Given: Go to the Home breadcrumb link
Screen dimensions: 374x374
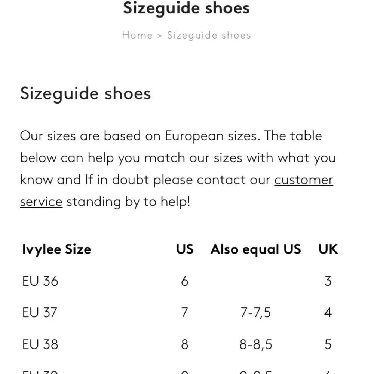Looking at the screenshot, I should 137,35.
